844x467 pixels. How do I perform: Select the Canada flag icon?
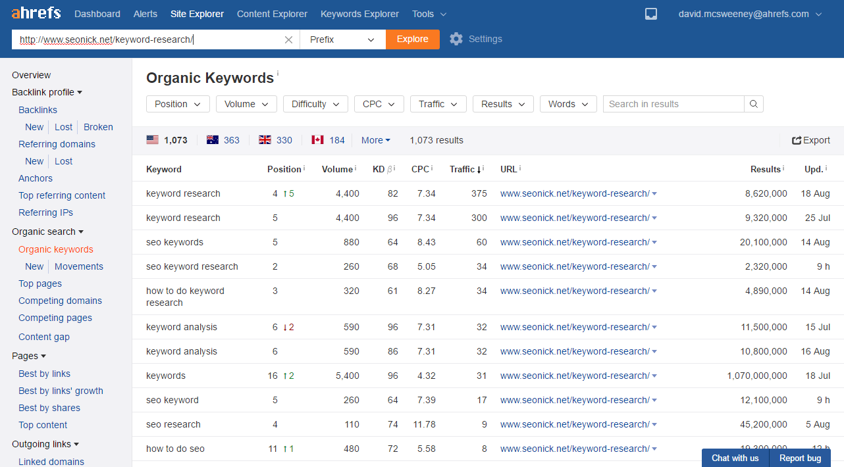pyautogui.click(x=318, y=140)
